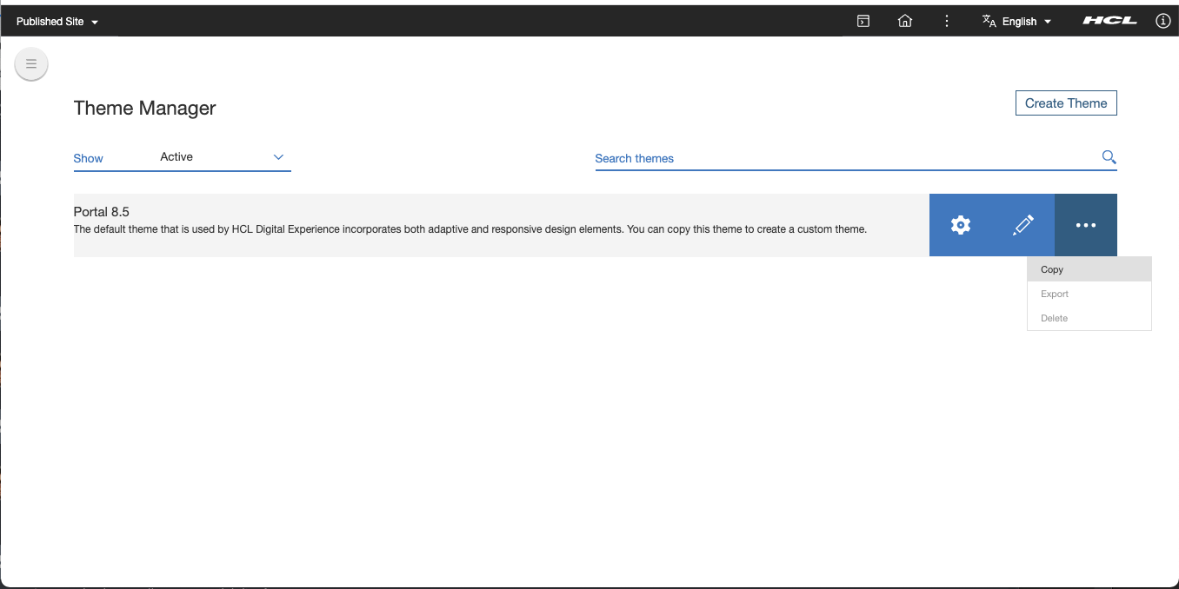Open the vertical three-dot menu in the top bar
Viewport: 1179px width, 589px height.
(946, 20)
